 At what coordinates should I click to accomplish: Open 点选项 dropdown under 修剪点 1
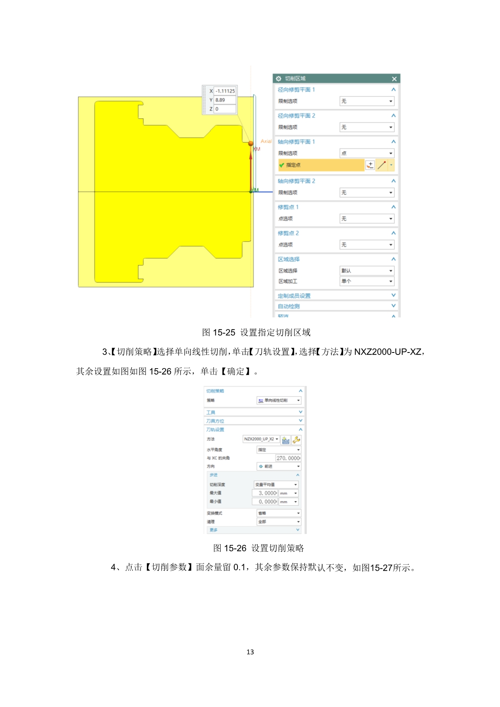pos(367,219)
